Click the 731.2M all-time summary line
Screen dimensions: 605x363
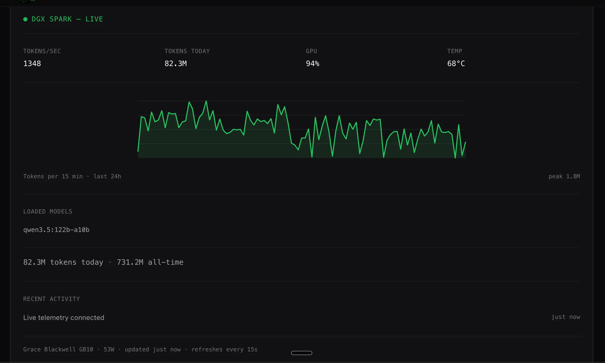103,262
